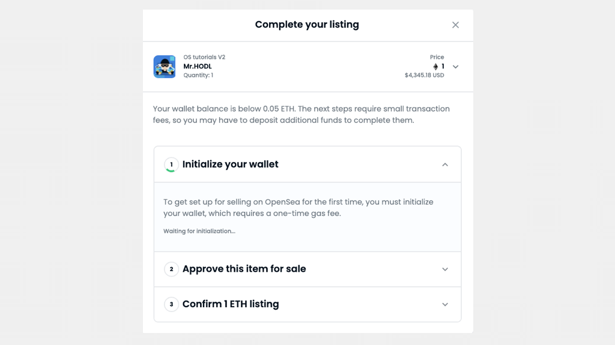Click the step 2 number circle
This screenshot has width=615, height=345.
click(x=171, y=269)
